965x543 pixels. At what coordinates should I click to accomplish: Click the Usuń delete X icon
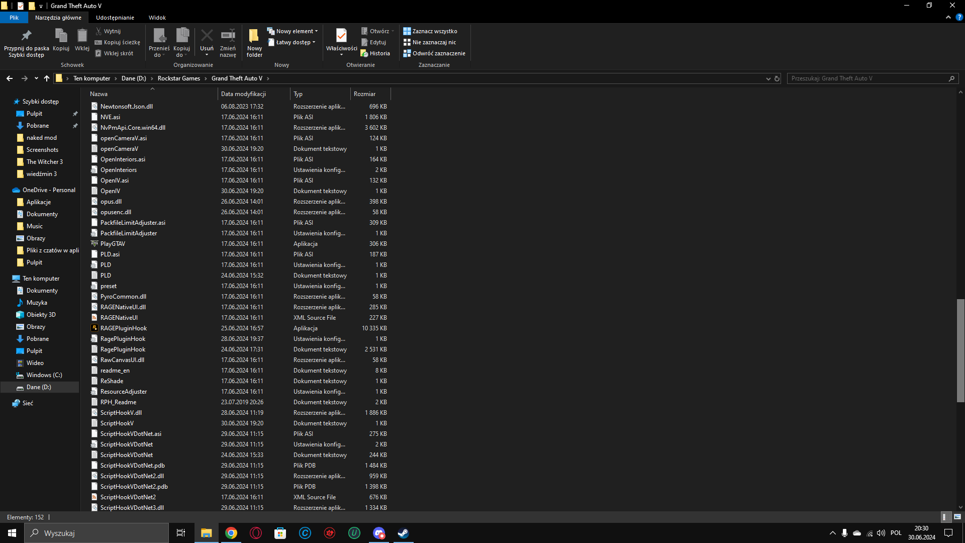pos(207,36)
